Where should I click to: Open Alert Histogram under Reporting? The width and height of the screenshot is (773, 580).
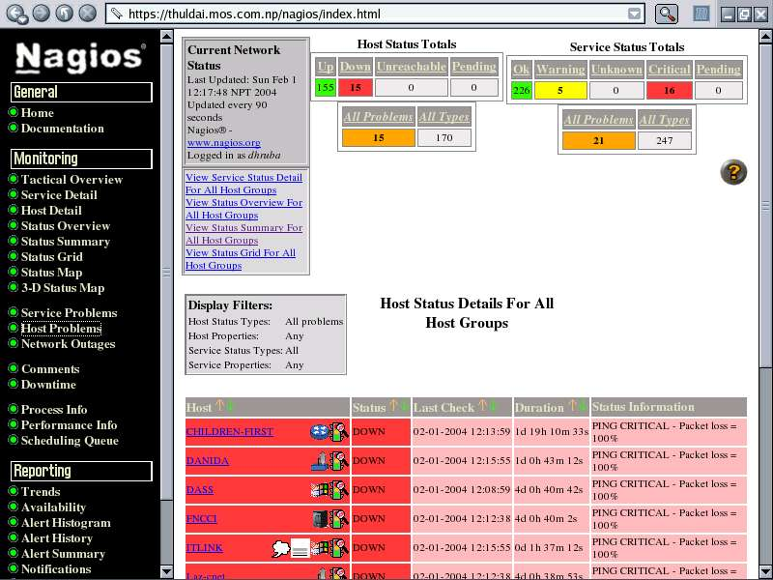66,523
